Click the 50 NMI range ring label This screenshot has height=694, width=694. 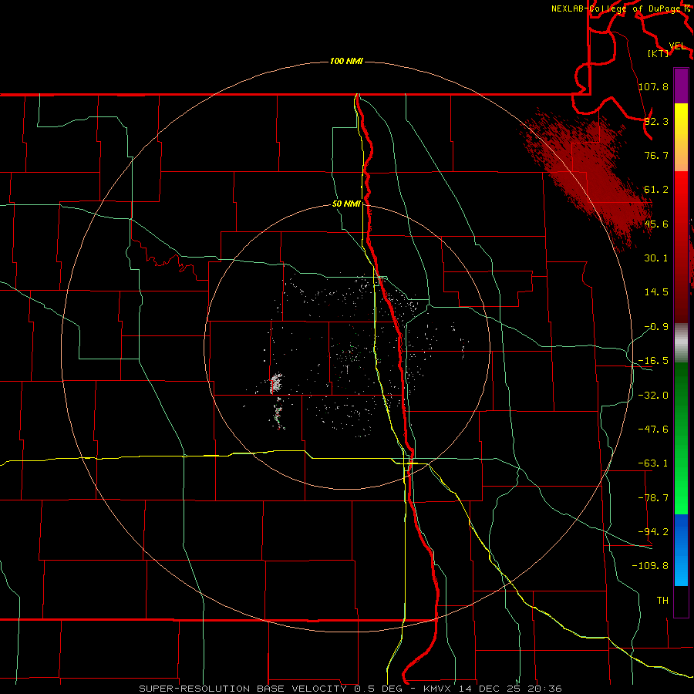tap(346, 204)
